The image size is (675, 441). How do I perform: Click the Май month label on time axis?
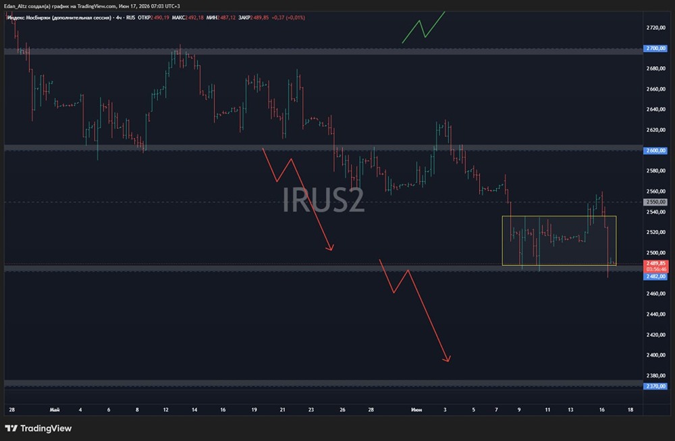tap(55, 409)
